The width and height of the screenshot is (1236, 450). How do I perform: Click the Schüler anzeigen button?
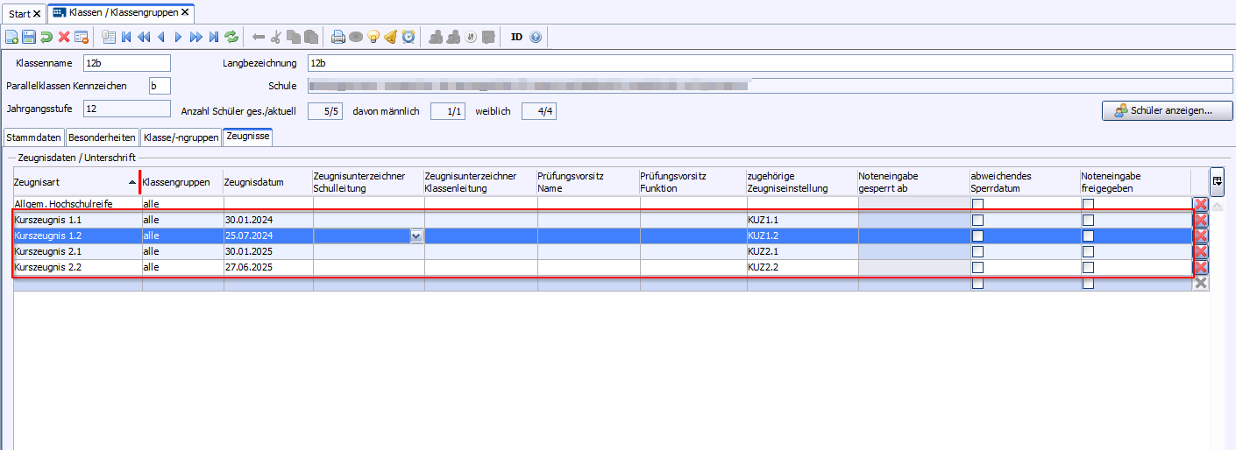point(1167,111)
